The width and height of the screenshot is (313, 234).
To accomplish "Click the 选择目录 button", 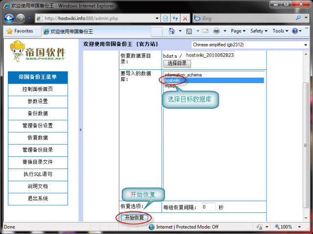I will pos(177,64).
